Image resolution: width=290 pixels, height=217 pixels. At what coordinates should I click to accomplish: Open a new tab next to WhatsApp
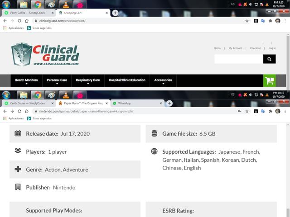169,104
